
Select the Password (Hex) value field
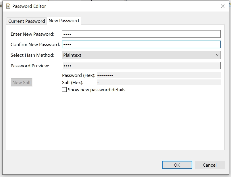pos(158,75)
